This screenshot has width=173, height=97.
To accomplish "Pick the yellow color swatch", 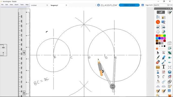I will 162,36.
